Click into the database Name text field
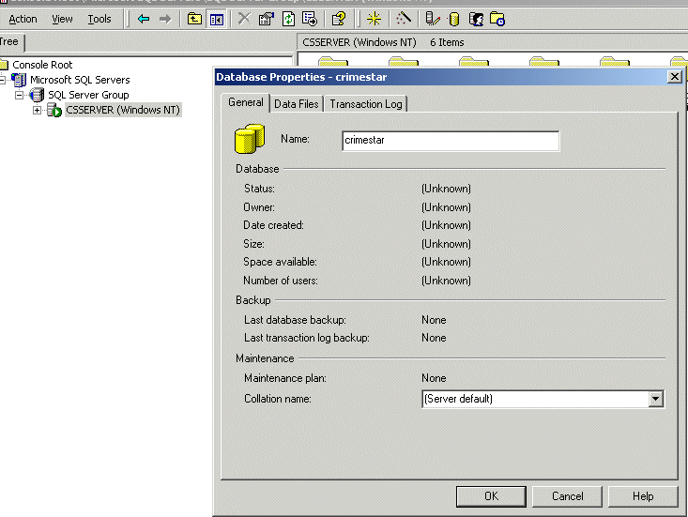 [x=449, y=141]
